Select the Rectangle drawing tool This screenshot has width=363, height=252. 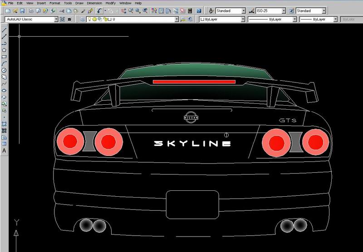tap(4, 57)
